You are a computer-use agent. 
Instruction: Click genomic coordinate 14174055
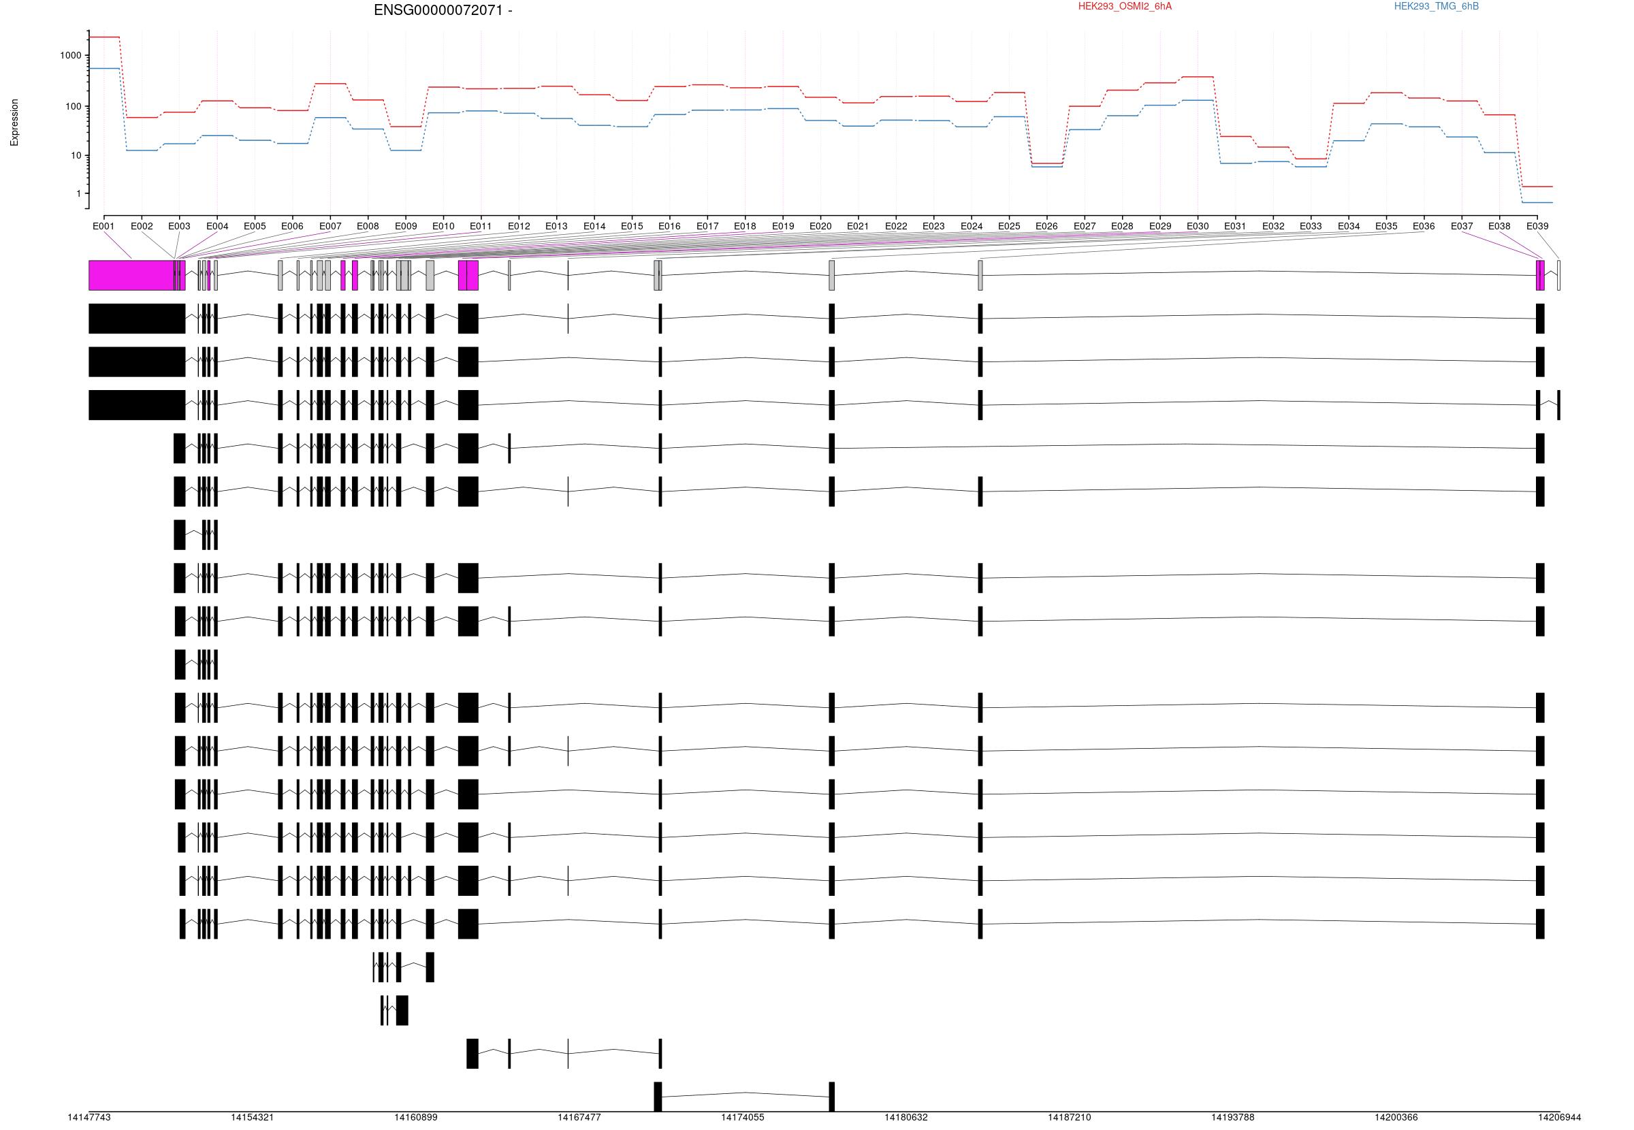tap(743, 1117)
